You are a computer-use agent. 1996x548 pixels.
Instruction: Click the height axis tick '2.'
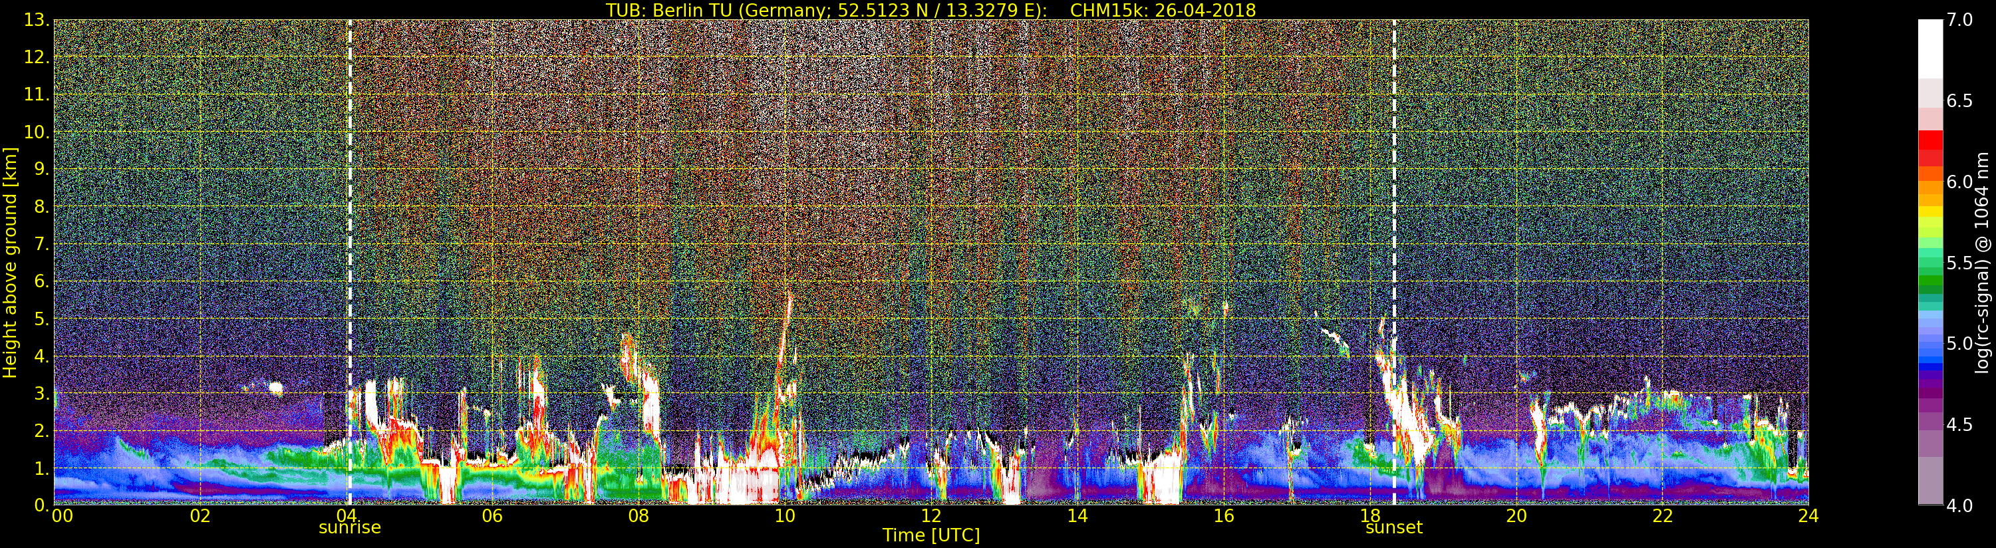[42, 431]
